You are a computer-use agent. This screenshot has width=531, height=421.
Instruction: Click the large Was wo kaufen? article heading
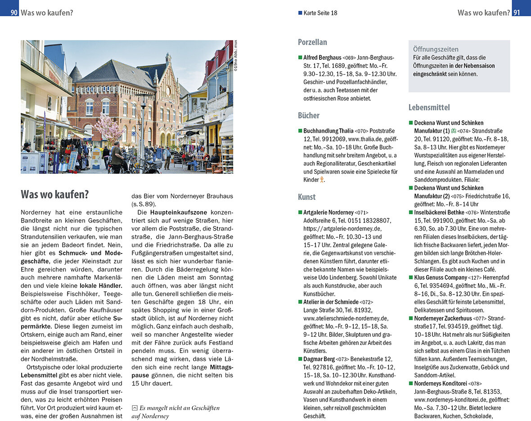coord(55,195)
